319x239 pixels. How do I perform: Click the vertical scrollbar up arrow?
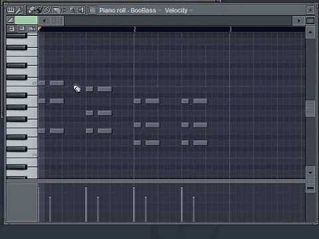click(310, 33)
